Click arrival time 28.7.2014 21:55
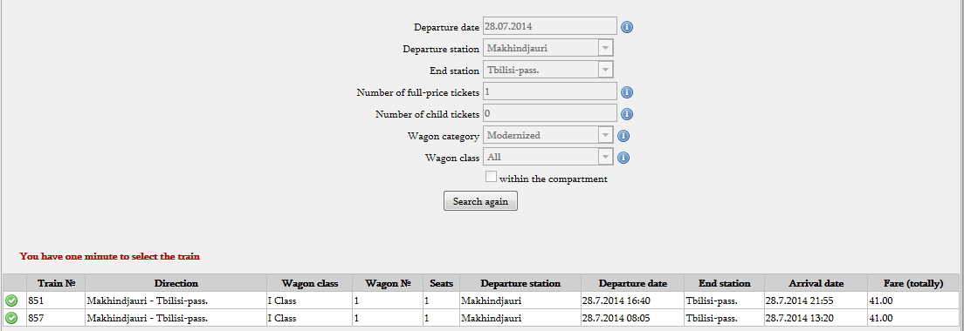Image resolution: width=964 pixels, height=331 pixels. [816, 301]
